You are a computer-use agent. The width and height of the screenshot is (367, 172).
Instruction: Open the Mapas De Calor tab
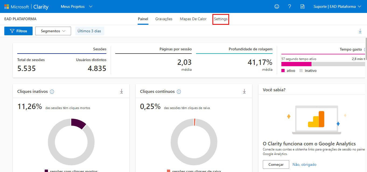coord(193,19)
